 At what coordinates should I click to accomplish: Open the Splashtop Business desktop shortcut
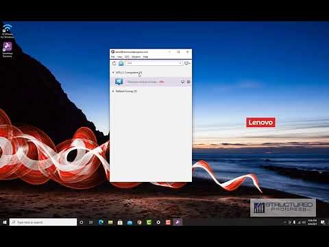click(x=8, y=49)
